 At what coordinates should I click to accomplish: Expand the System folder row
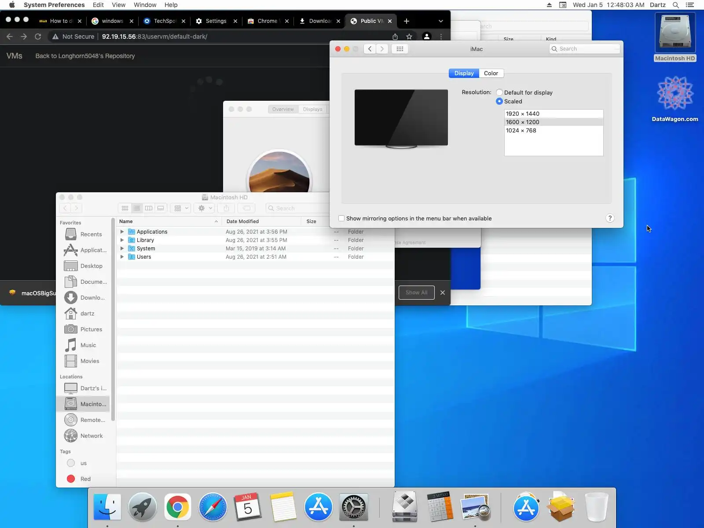coord(122,248)
